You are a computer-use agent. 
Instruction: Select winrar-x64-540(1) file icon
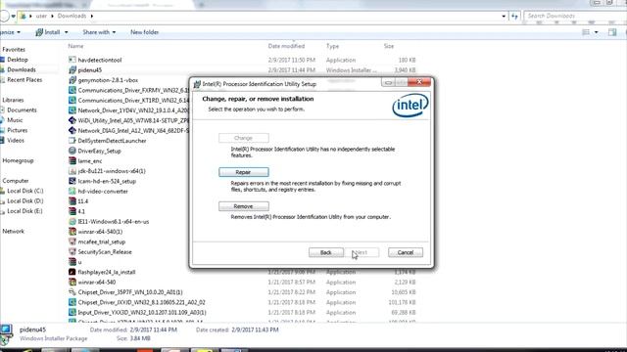click(72, 232)
